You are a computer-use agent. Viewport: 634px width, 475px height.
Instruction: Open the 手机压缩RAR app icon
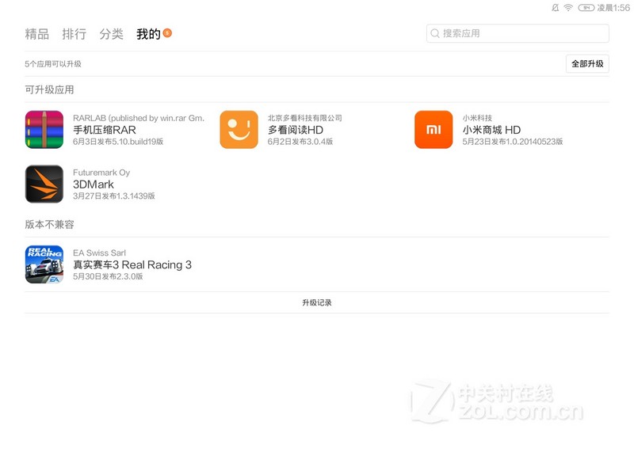44,130
